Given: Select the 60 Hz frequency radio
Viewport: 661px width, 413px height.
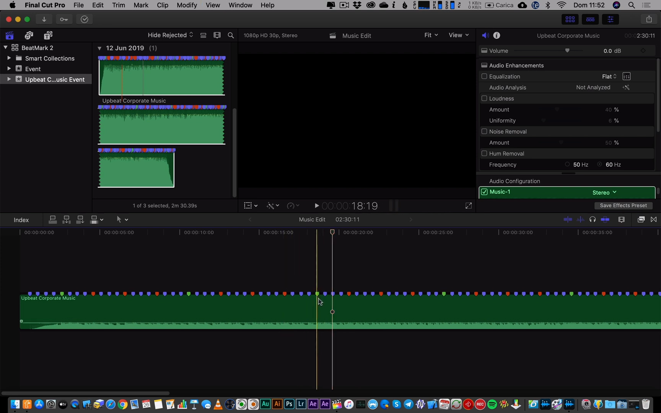Looking at the screenshot, I should [599, 164].
